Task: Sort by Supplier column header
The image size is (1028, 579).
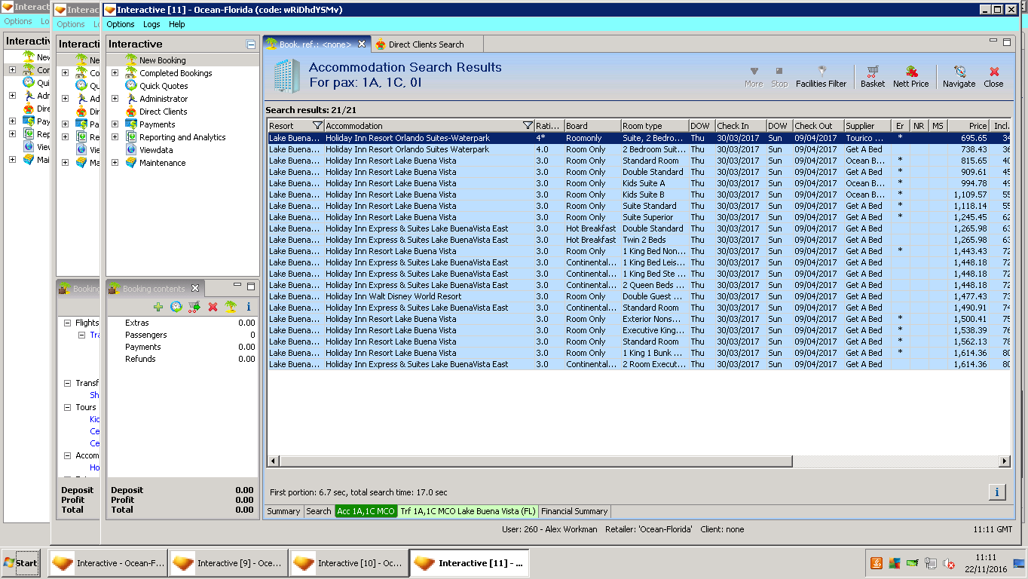Action: tap(867, 126)
